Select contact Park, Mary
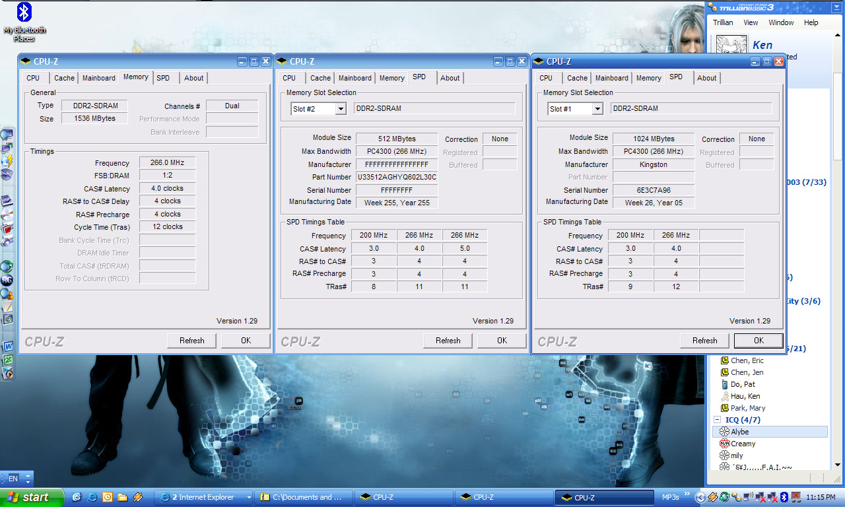The width and height of the screenshot is (845, 507). [x=748, y=408]
